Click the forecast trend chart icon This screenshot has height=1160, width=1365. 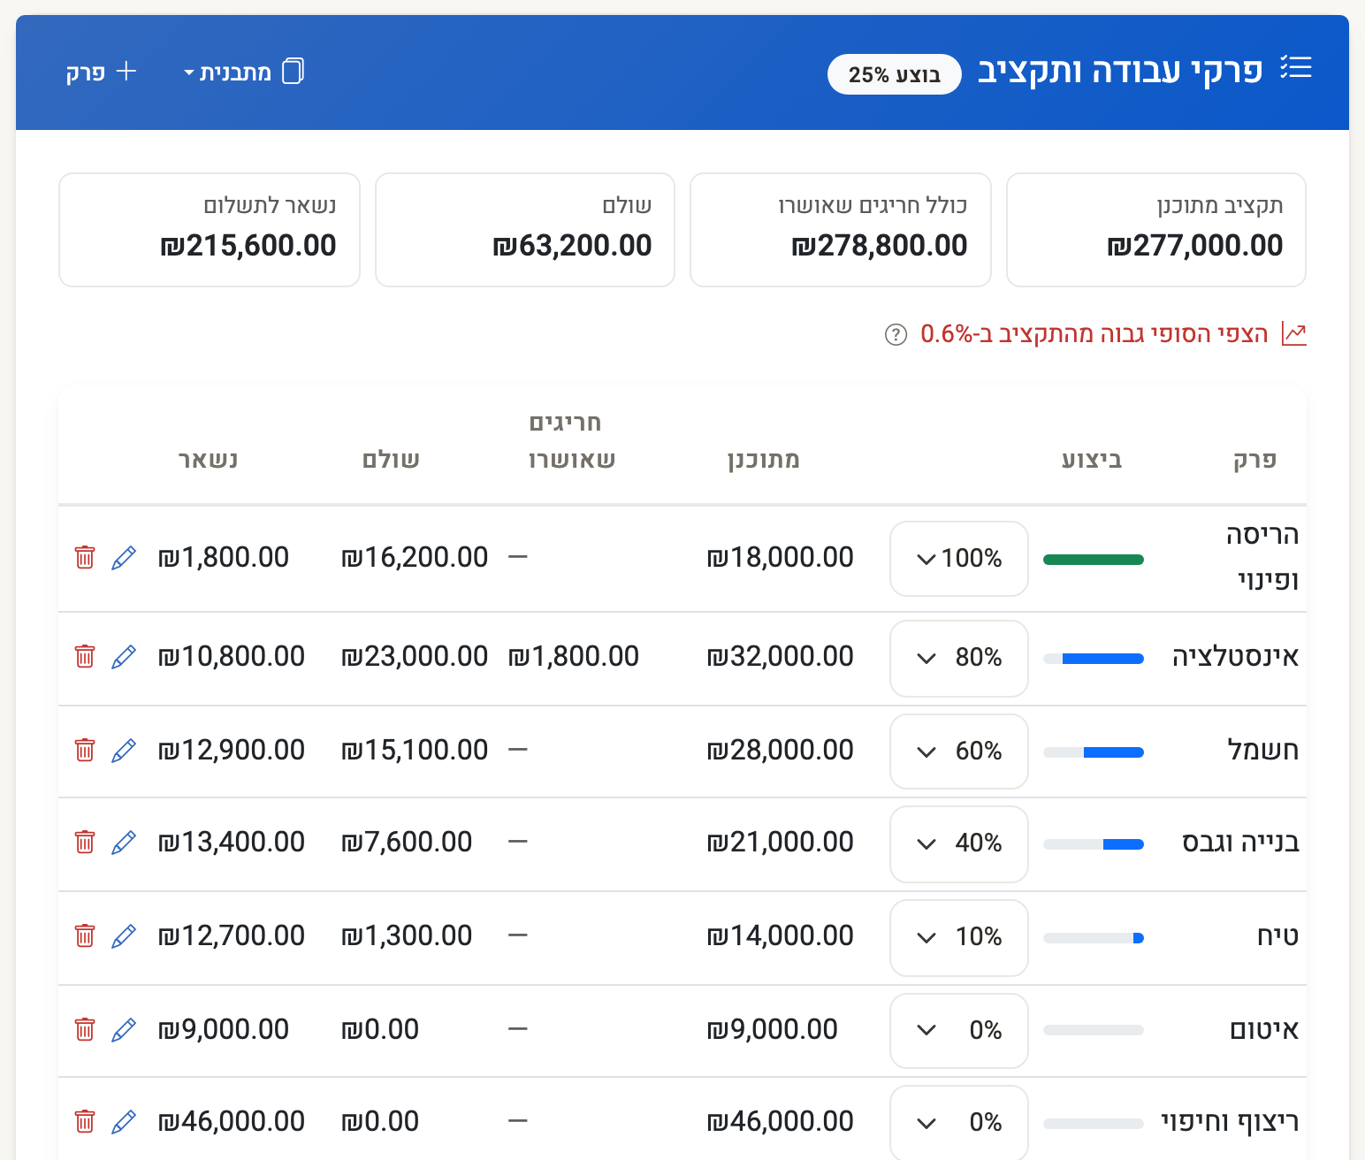pos(1294,334)
